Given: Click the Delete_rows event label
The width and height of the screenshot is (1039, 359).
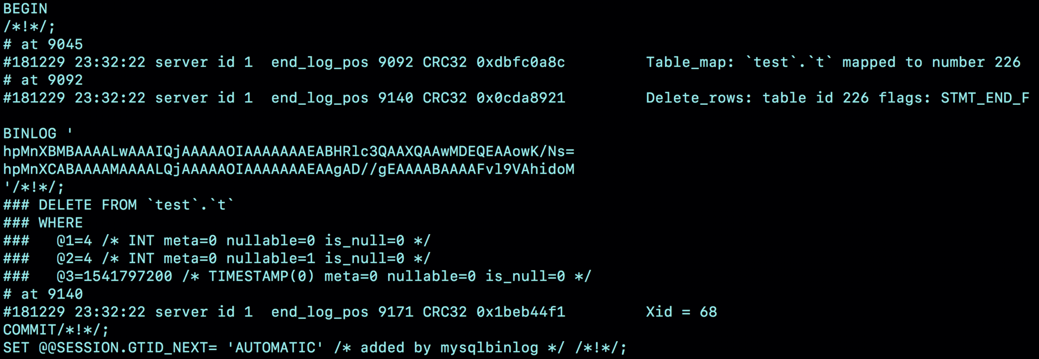Looking at the screenshot, I should click(699, 98).
